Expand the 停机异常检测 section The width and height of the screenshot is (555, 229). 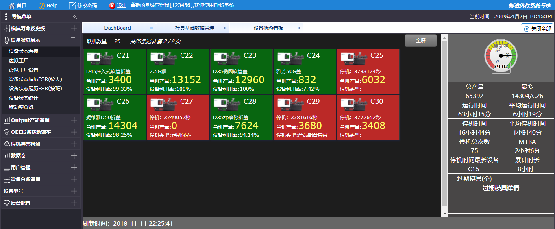click(x=74, y=144)
